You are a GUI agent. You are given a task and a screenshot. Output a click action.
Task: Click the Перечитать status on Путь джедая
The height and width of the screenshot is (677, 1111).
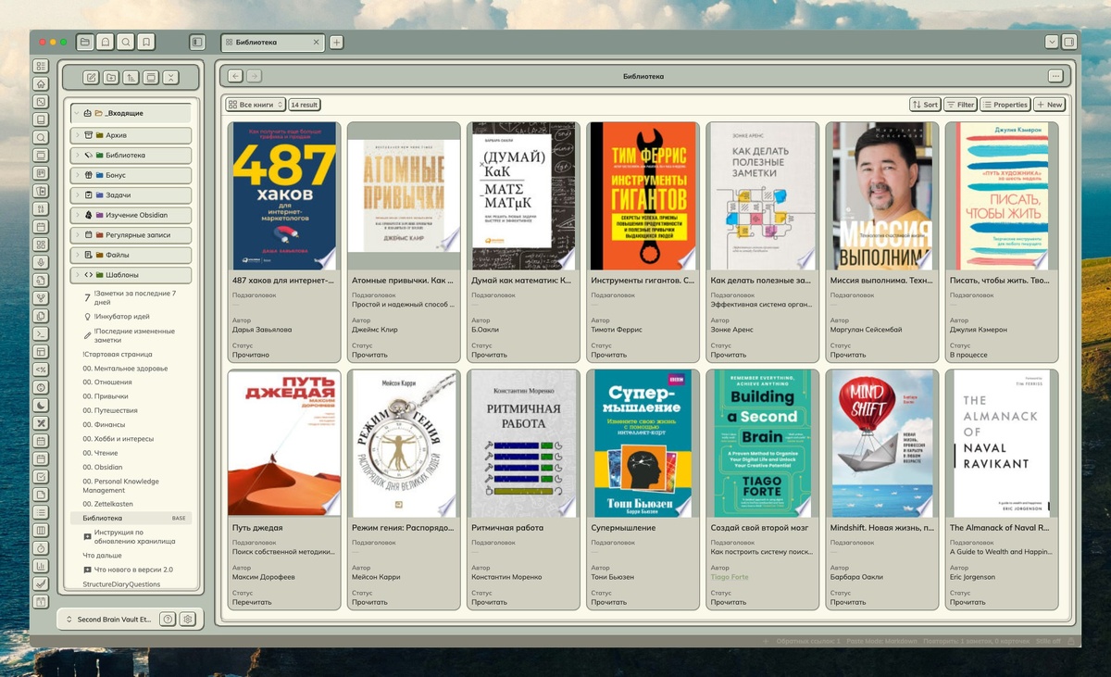pos(252,602)
